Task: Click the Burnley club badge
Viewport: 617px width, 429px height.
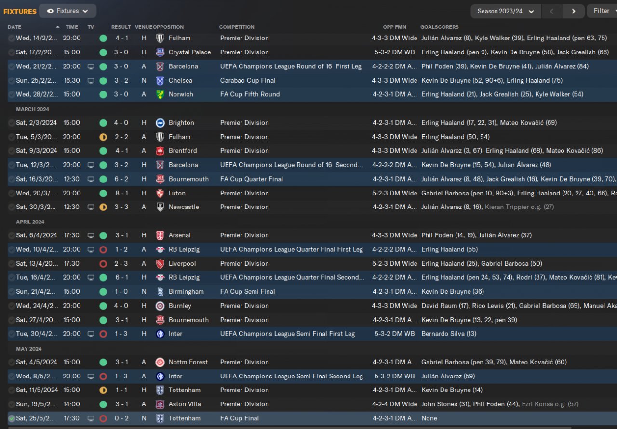Action: [x=160, y=306]
